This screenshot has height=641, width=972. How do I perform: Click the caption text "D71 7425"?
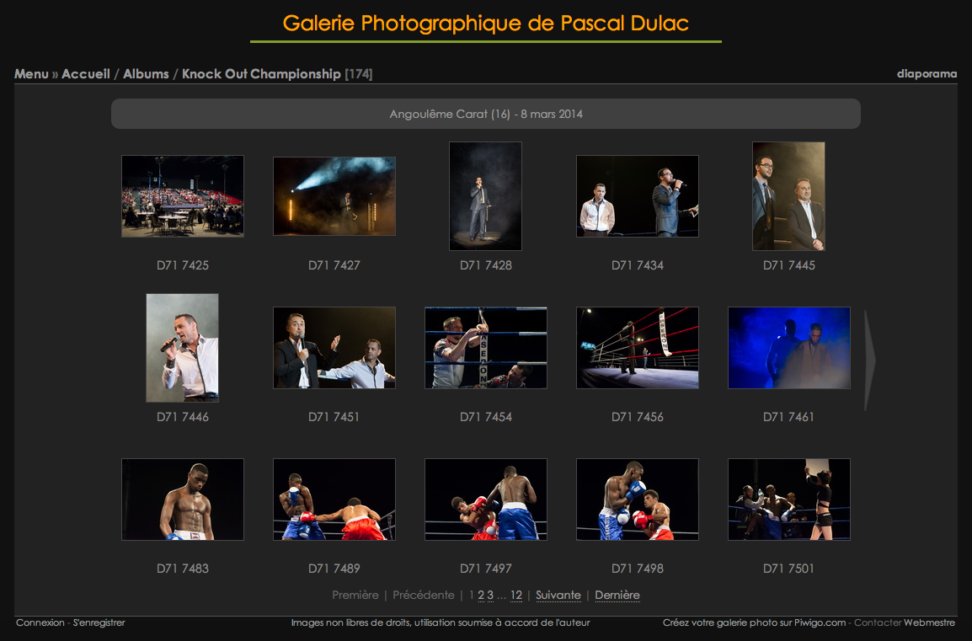pos(183,265)
